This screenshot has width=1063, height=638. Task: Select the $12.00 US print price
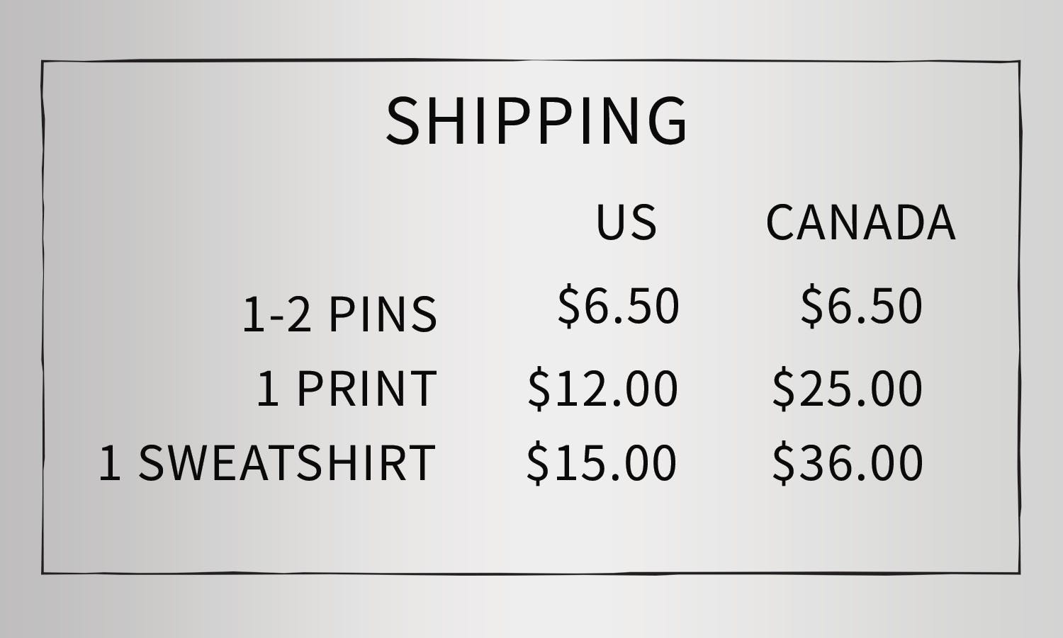point(602,389)
